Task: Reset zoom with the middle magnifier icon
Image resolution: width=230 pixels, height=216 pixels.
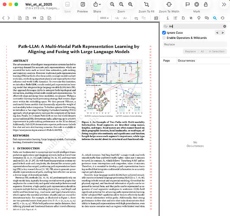Action: click(121, 4)
